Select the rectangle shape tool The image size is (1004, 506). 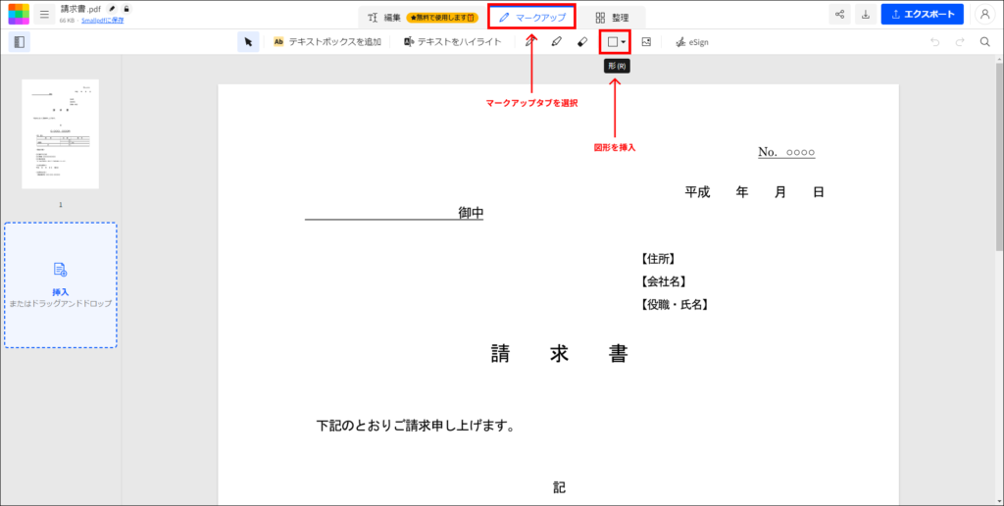point(612,41)
